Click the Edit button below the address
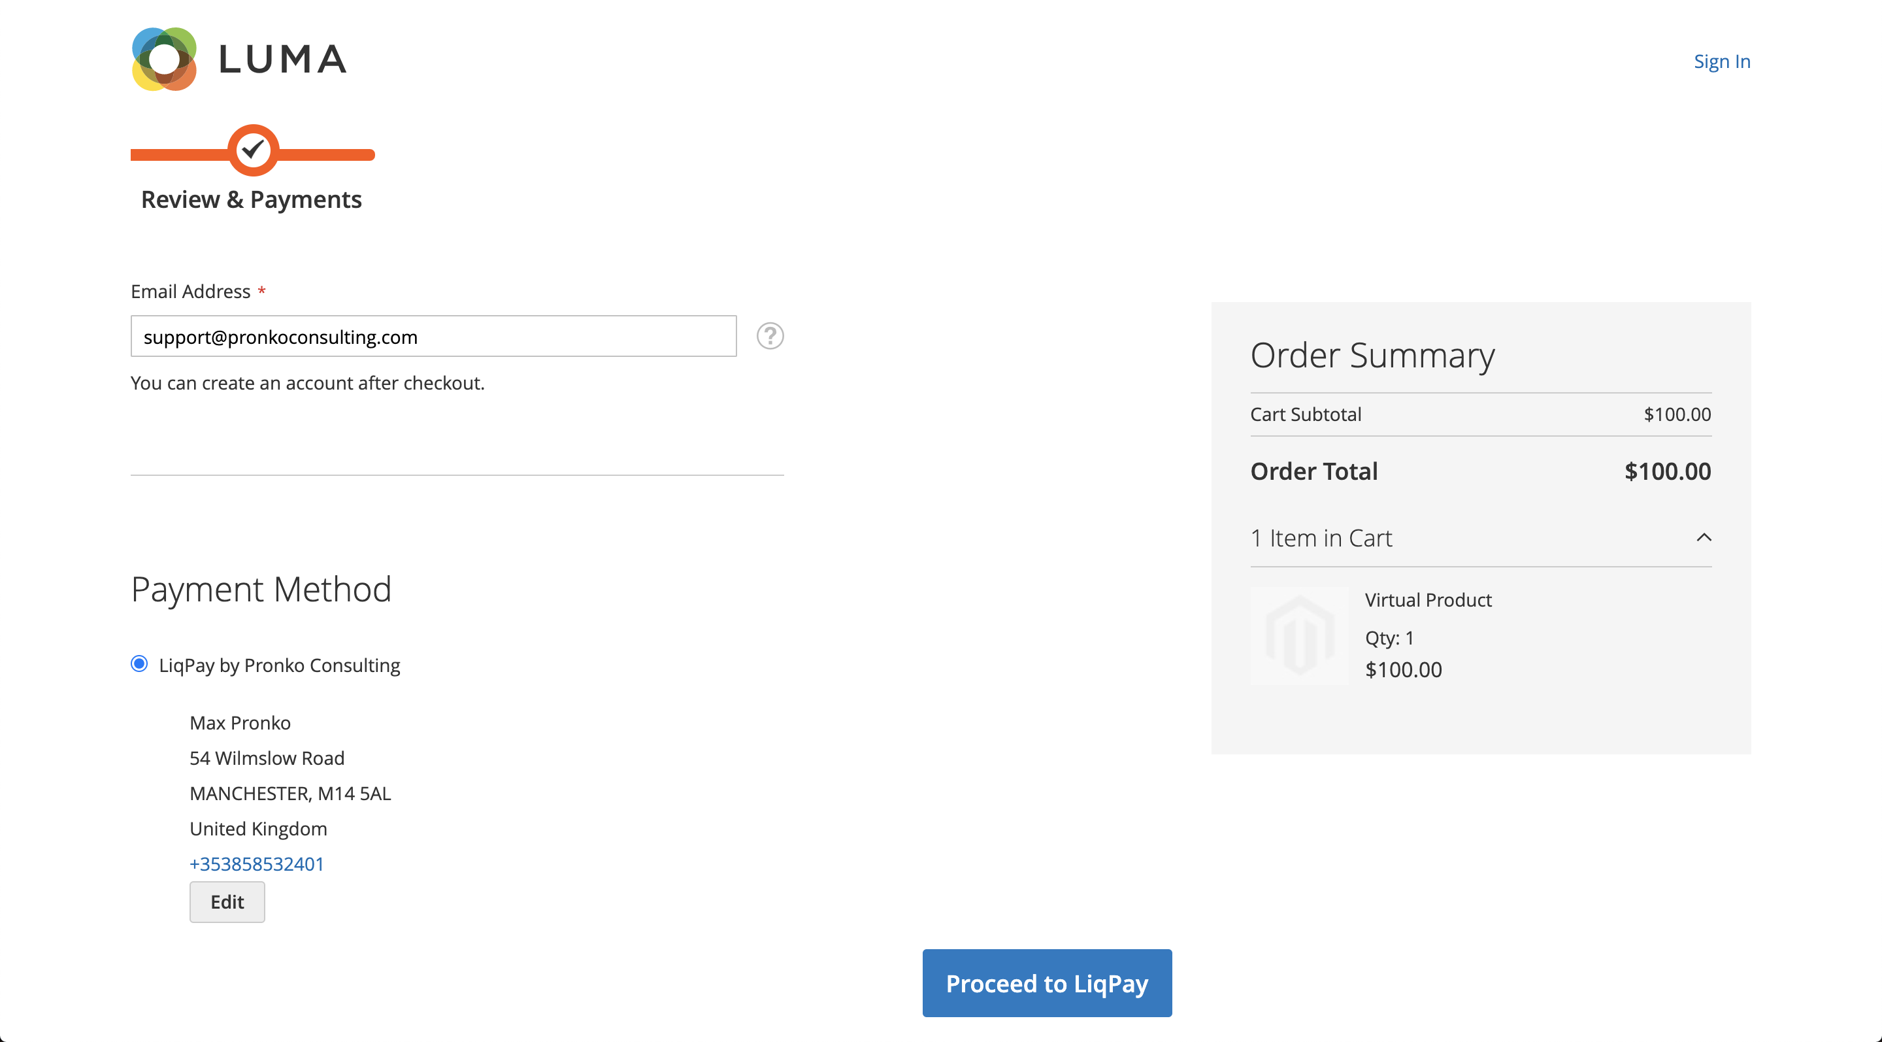Image resolution: width=1882 pixels, height=1042 pixels. click(227, 901)
